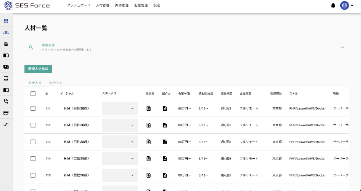Open resume file icon for ID 113
Viewport: 361px width, 191px height.
149,142
